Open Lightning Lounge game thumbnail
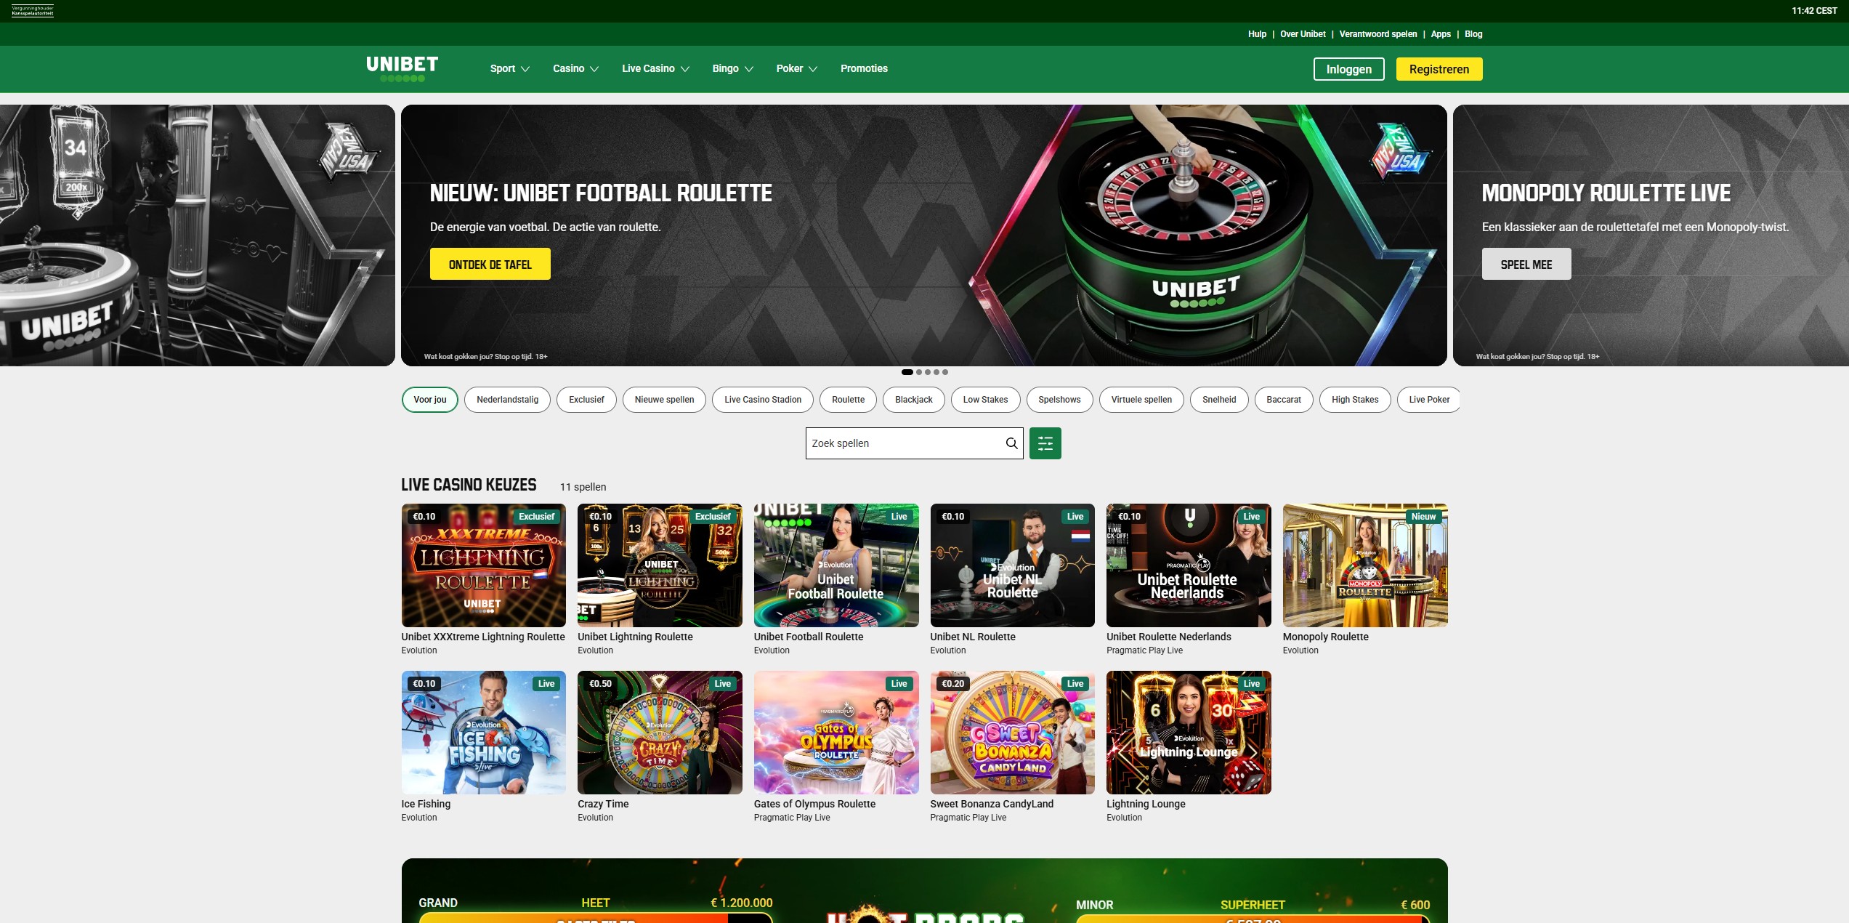 point(1189,733)
